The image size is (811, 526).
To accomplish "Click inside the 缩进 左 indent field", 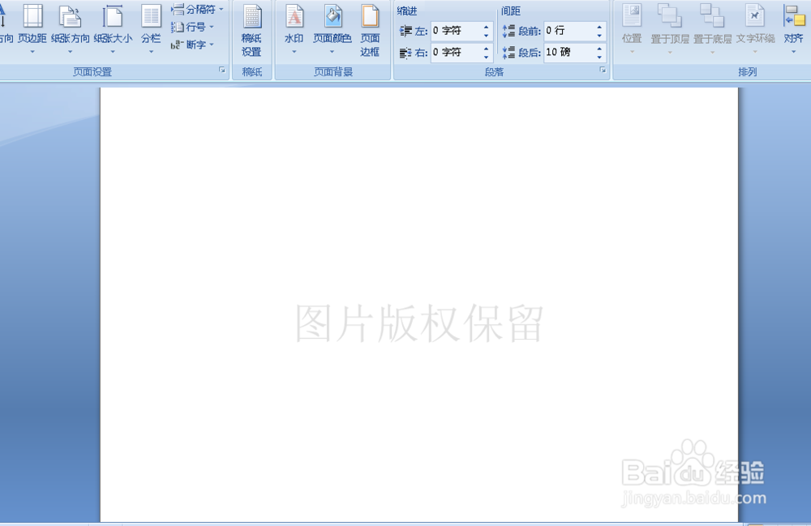I will click(x=454, y=31).
